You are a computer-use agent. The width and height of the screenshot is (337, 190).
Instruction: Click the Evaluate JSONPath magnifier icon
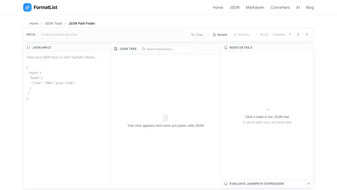[x=226, y=184]
